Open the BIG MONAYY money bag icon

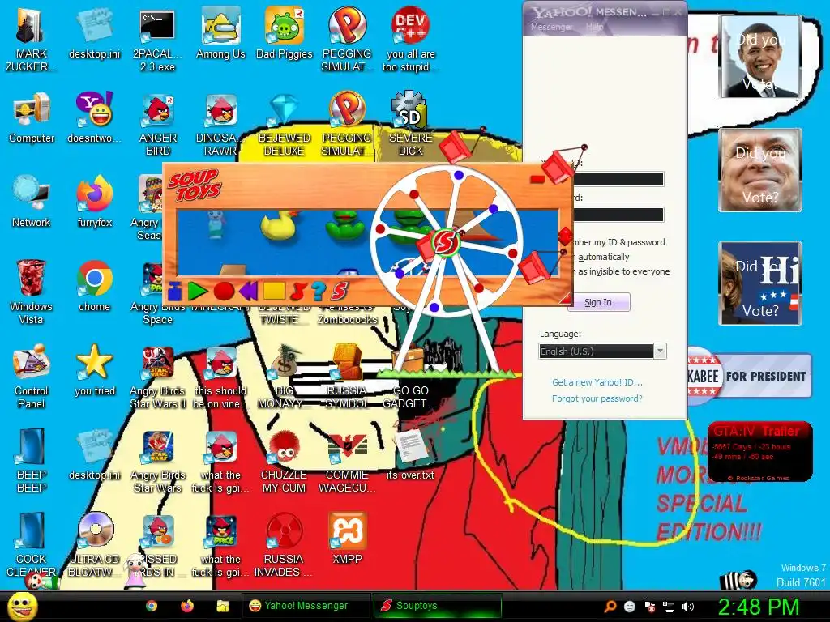pyautogui.click(x=285, y=377)
